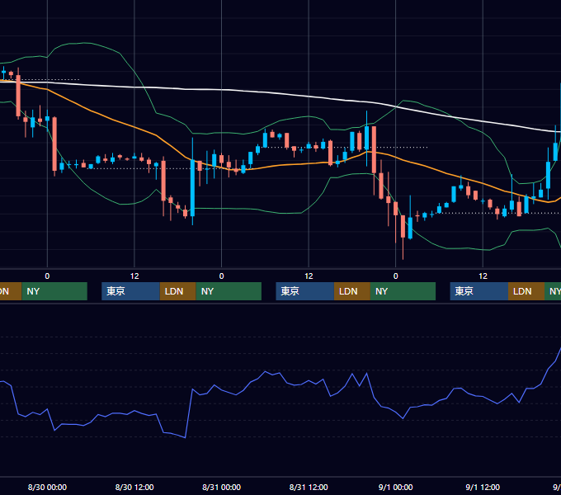Click the NY session bar spanning 9/1 00:00

[403, 291]
